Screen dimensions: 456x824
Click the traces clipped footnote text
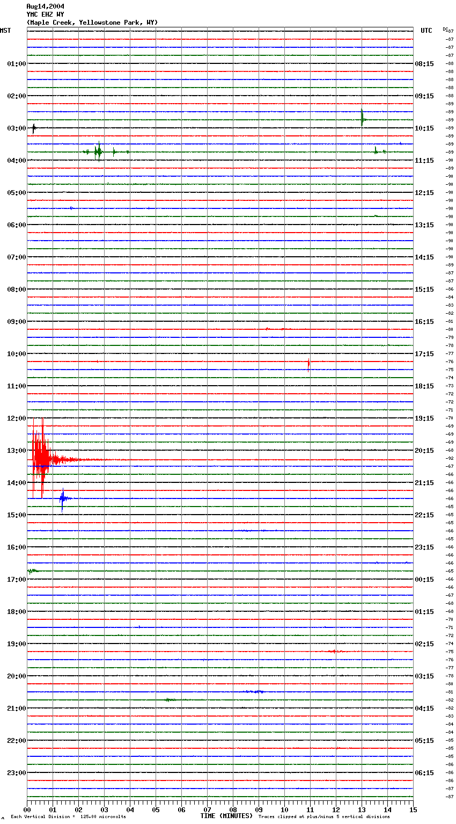(324, 816)
